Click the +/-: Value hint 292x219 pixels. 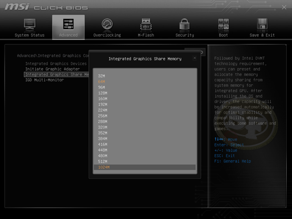point(226,150)
